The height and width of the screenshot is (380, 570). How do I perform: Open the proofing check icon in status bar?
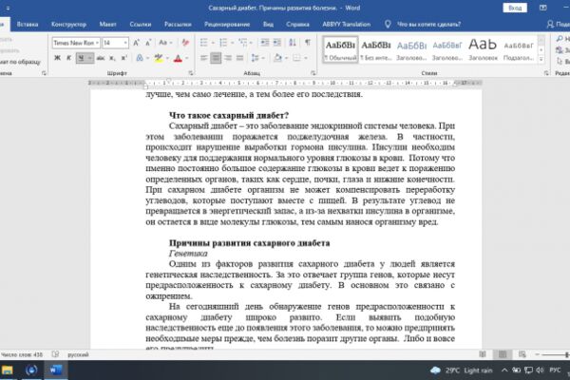click(55, 354)
